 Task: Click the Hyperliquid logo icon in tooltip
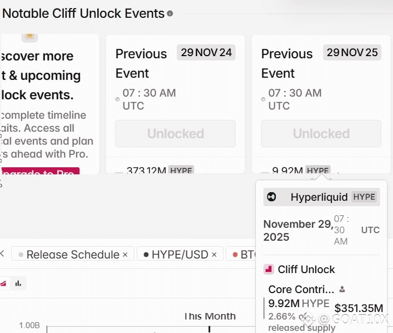click(x=272, y=197)
